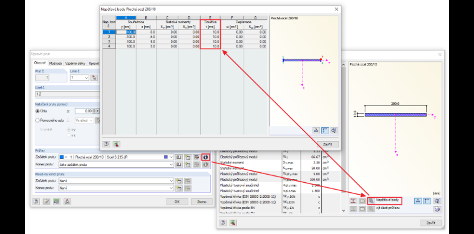Click Zavřít in cross-section info dialog
This screenshot has height=234, width=474.
point(431,223)
